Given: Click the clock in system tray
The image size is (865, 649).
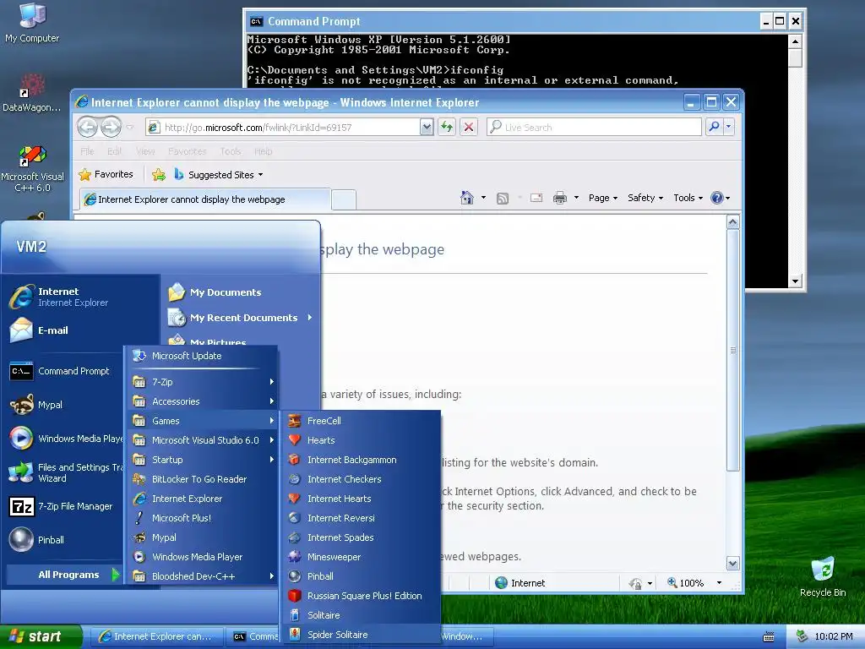Looking at the screenshot, I should [x=833, y=636].
